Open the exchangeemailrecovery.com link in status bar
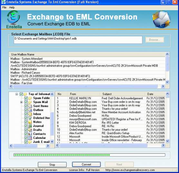Screen dimensions: 179x173 [x=130, y=170]
